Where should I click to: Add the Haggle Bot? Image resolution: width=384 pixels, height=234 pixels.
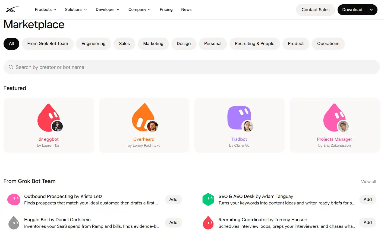click(x=174, y=223)
